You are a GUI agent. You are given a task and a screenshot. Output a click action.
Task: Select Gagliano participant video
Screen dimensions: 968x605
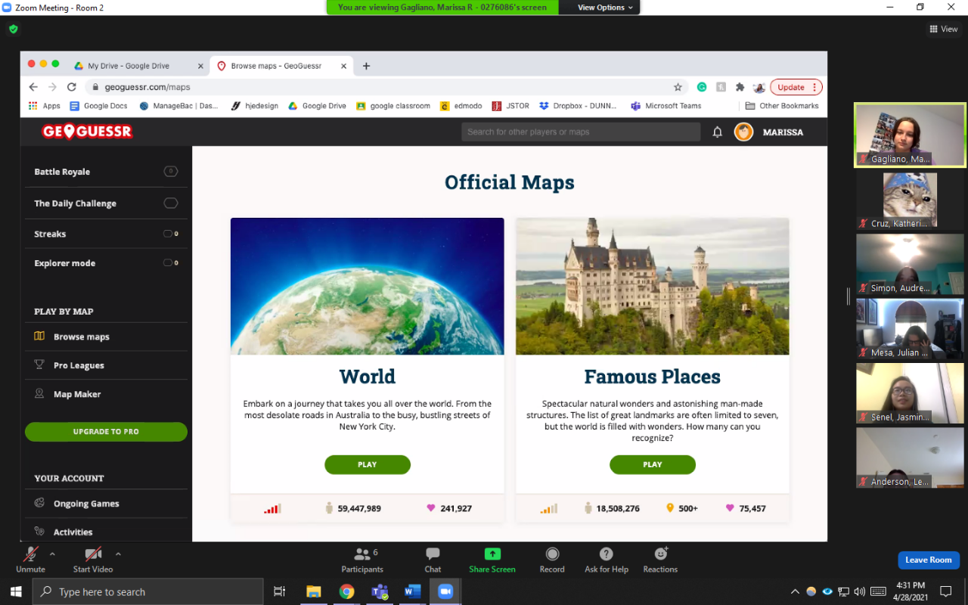(911, 135)
